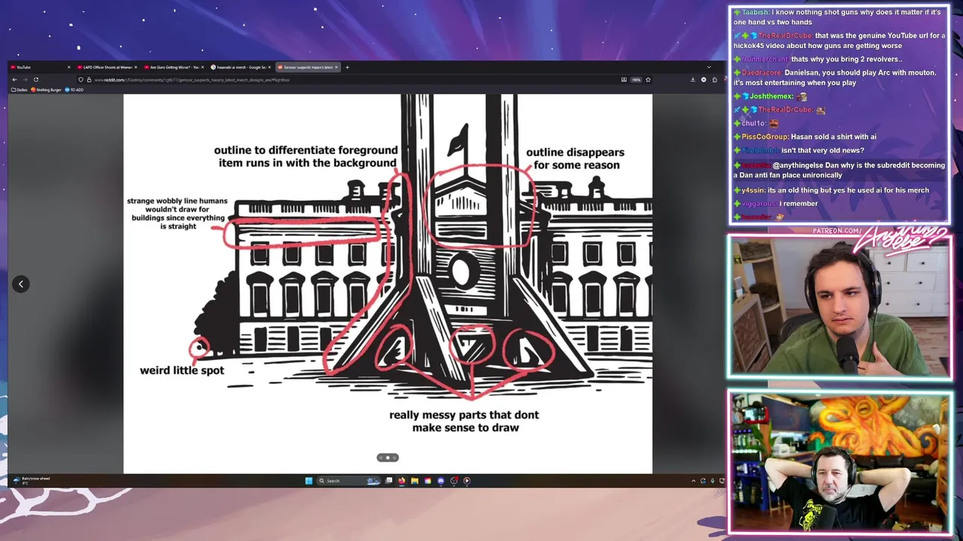
Task: Select the Gemzar suspects Hasan's latest tab
Action: 308,67
